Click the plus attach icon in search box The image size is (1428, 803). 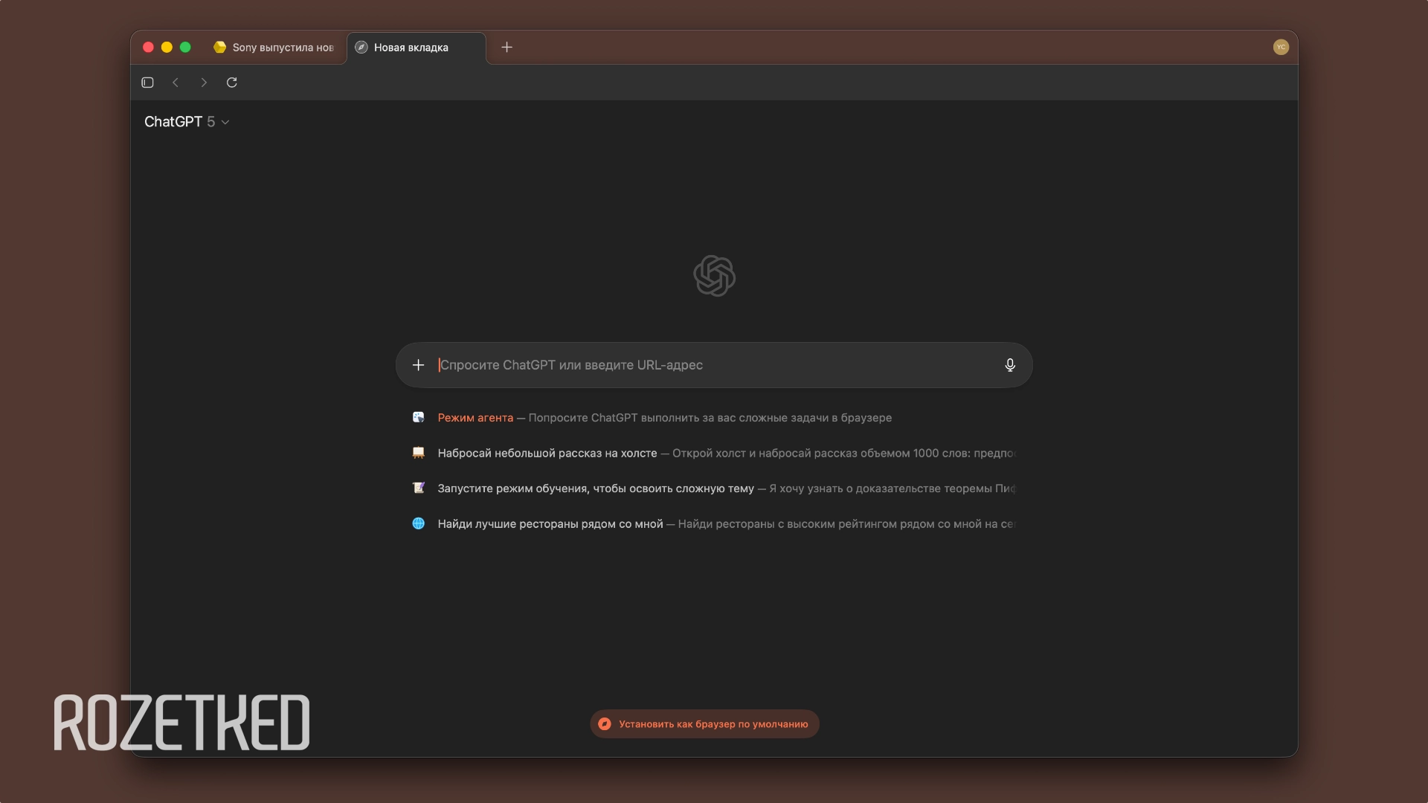(419, 365)
